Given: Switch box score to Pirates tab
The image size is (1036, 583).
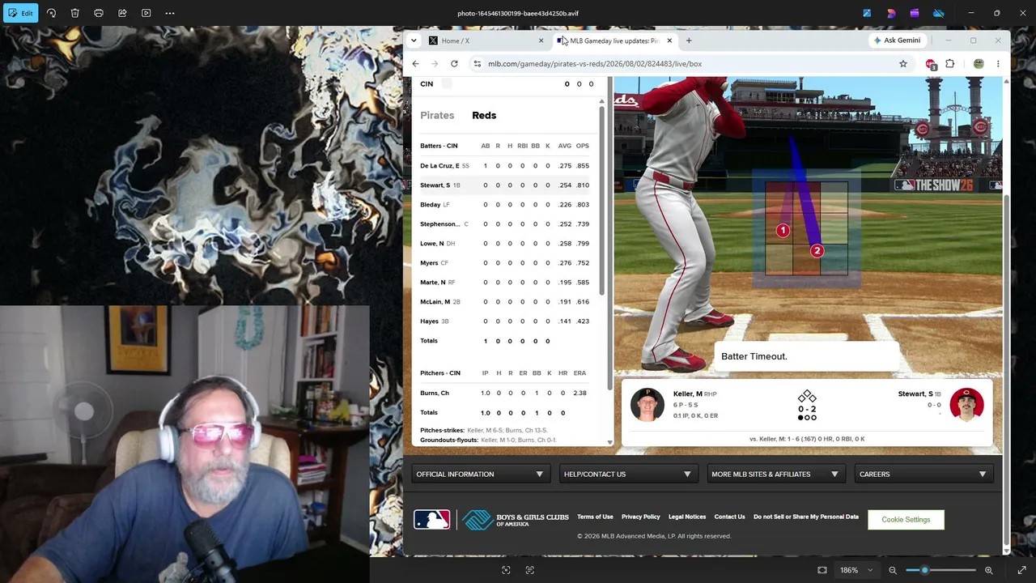Looking at the screenshot, I should [437, 115].
